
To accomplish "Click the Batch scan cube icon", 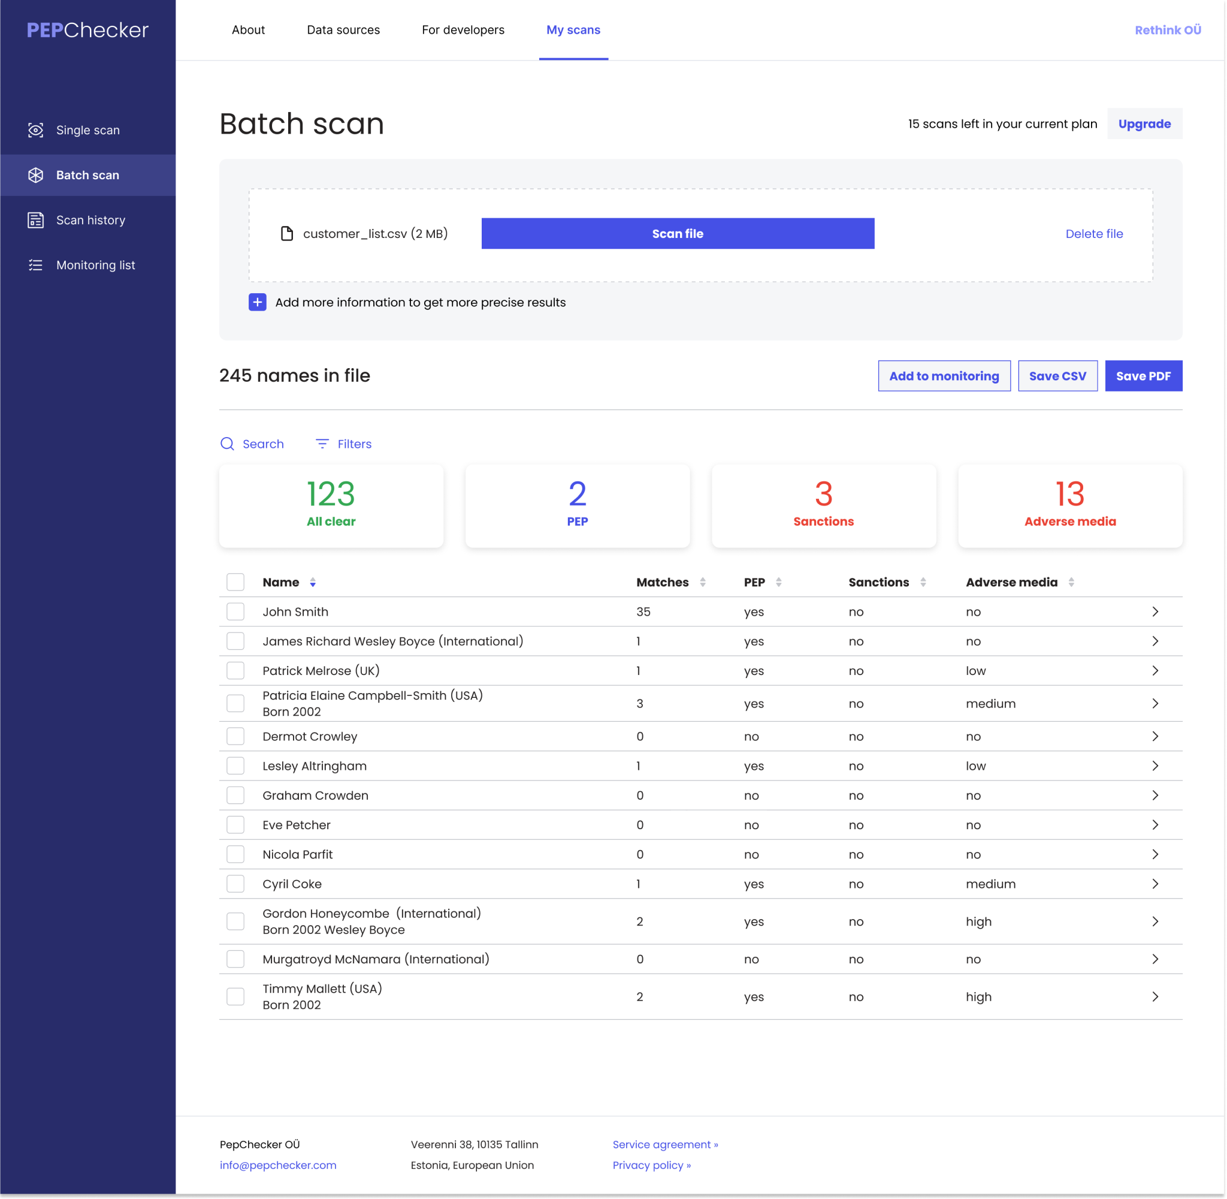I will pyautogui.click(x=36, y=175).
